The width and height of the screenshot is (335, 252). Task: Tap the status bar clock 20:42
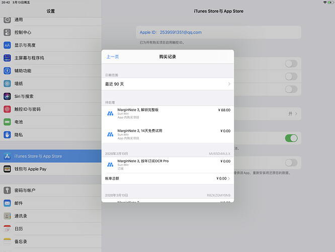6,3
